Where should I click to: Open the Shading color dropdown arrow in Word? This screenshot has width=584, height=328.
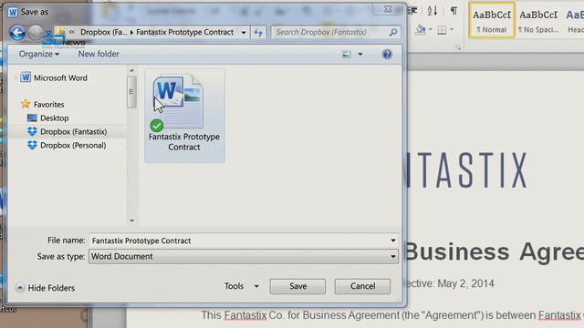tap(430, 30)
